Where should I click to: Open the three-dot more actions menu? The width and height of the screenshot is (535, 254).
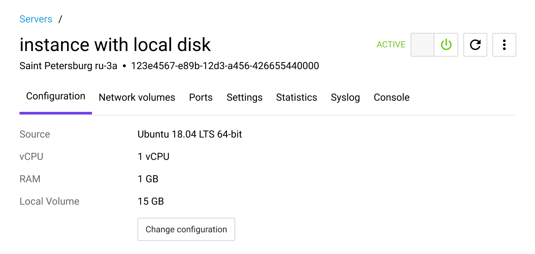(x=504, y=45)
